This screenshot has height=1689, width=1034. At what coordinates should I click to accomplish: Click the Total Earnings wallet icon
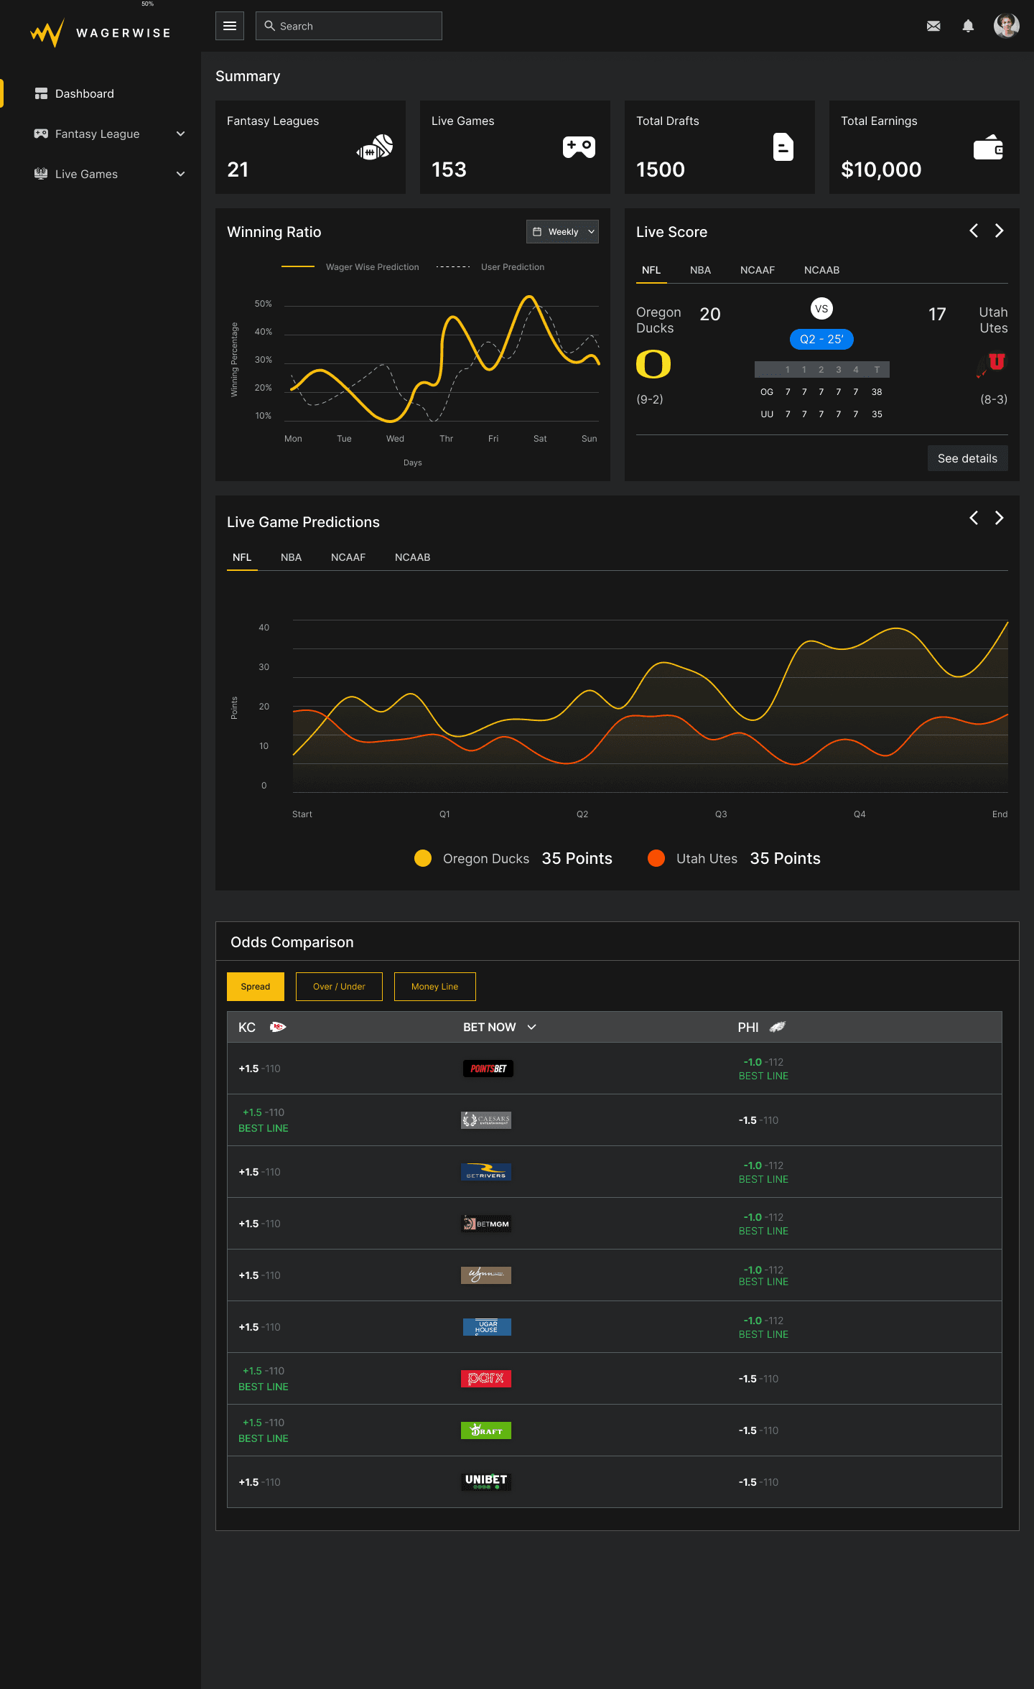point(988,147)
